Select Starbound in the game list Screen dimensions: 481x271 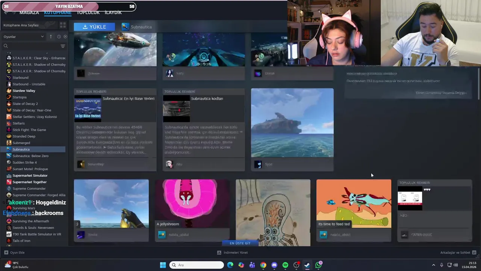click(20, 78)
